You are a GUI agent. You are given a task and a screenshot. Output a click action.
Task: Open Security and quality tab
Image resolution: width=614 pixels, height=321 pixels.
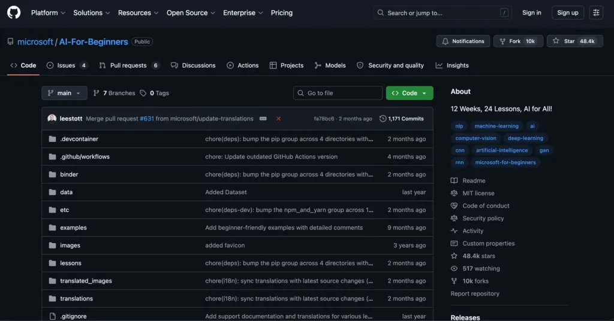click(x=390, y=65)
